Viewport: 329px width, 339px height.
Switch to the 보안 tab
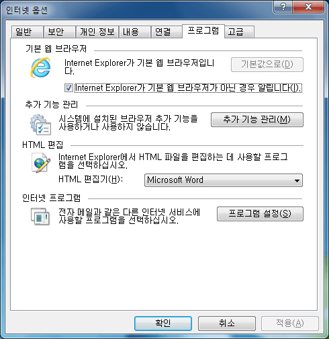[59, 32]
